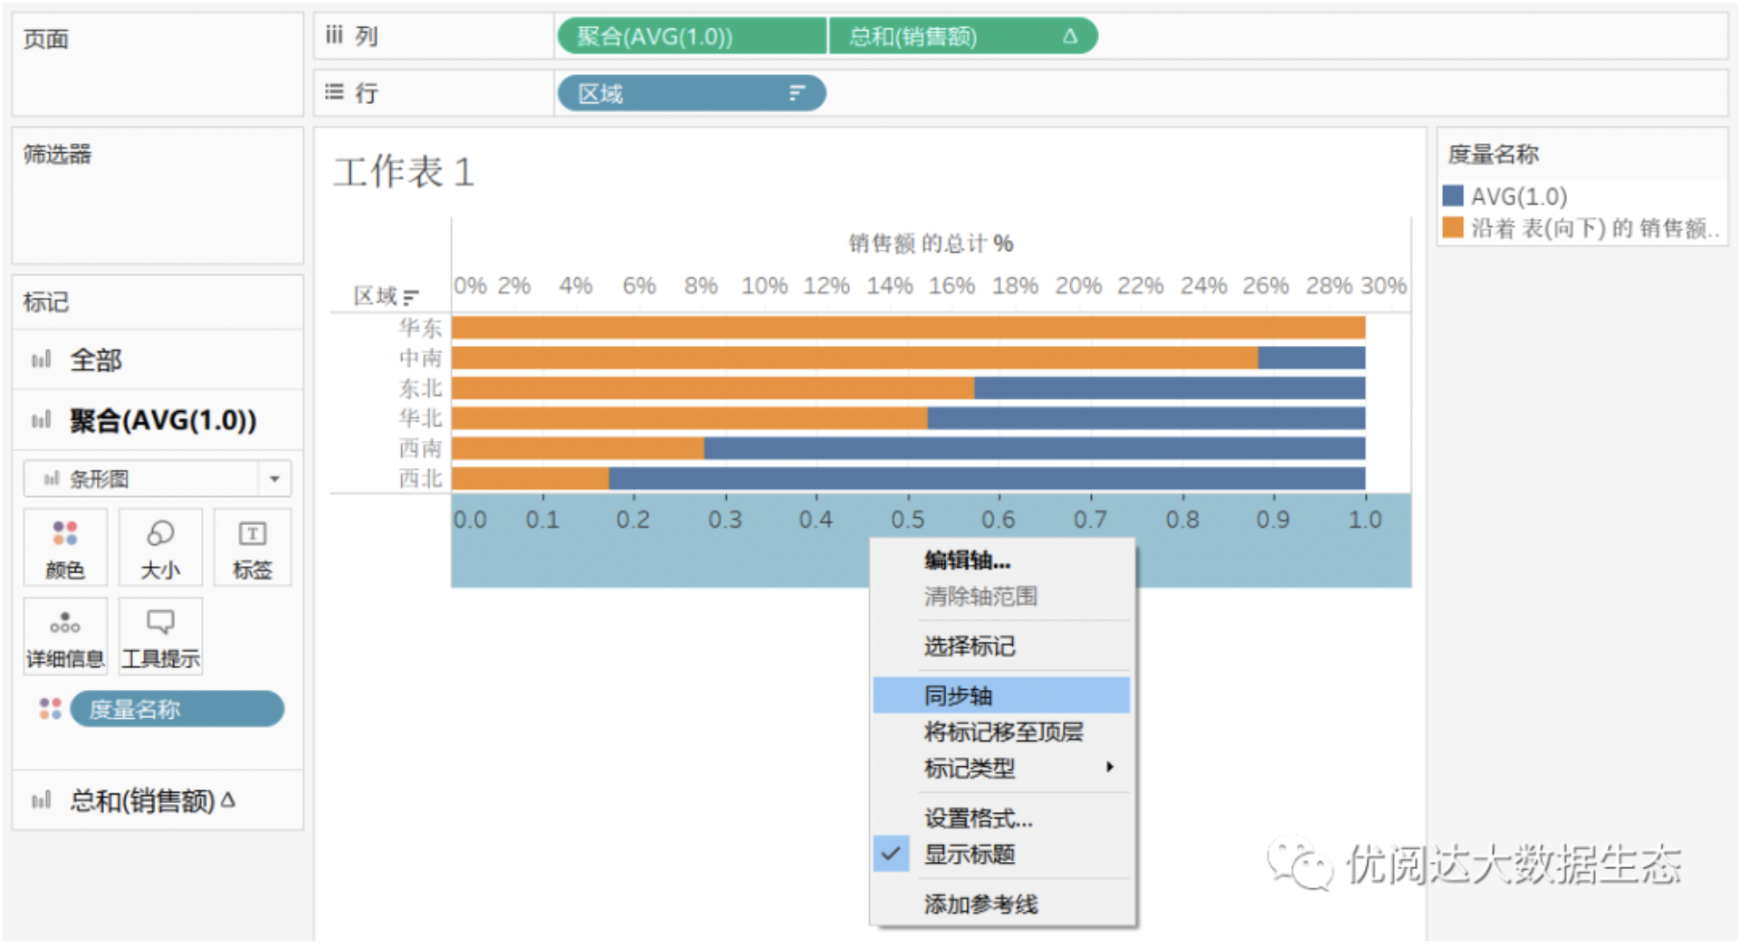The image size is (1740, 947).
Task: Click the 聚合(AVG(1.0)) column pill
Action: tap(691, 36)
